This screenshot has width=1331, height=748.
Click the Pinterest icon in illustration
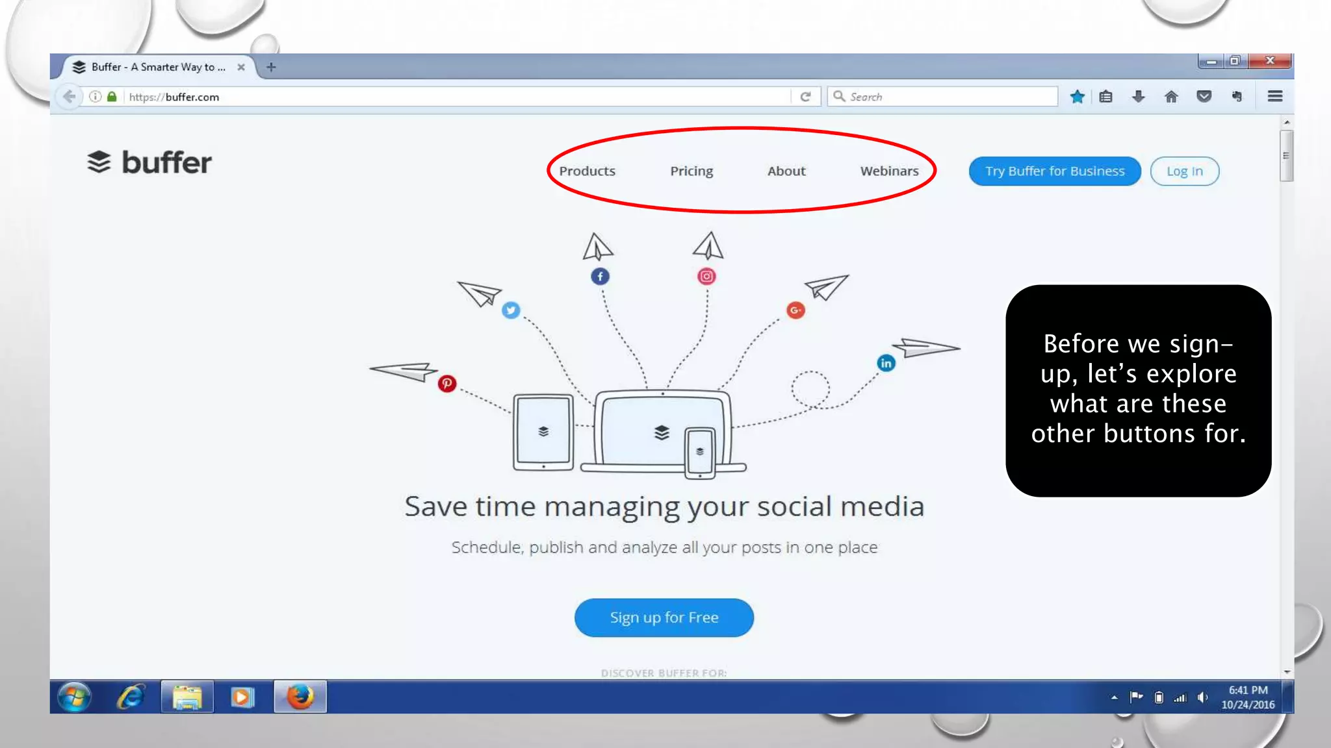(446, 384)
